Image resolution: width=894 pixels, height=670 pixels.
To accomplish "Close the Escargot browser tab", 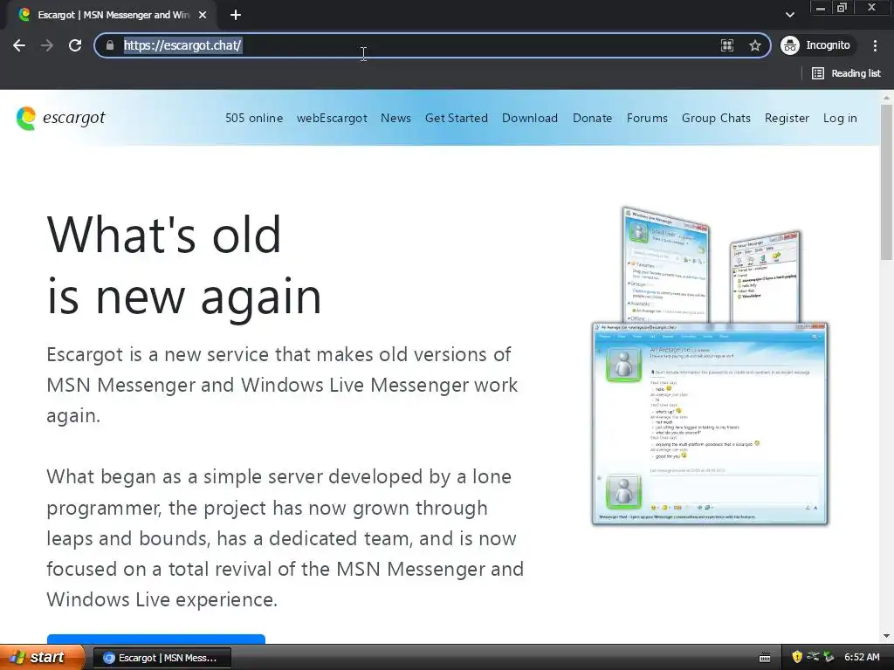I will [x=203, y=15].
